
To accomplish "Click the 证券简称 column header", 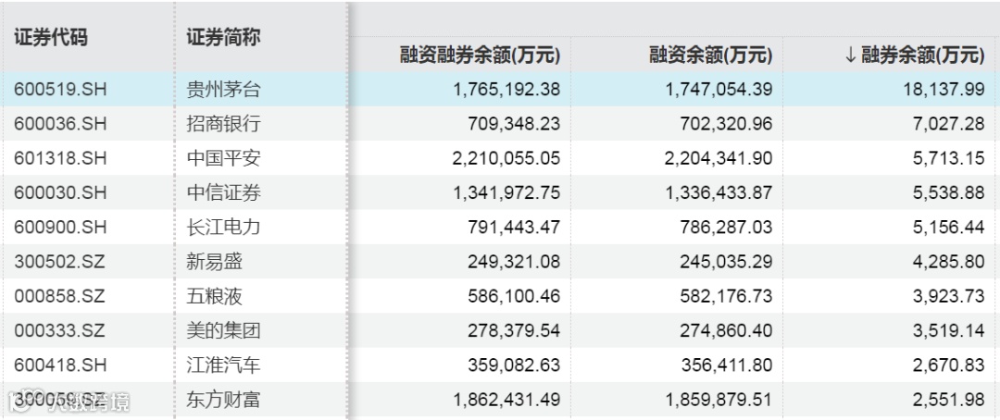I will [223, 38].
